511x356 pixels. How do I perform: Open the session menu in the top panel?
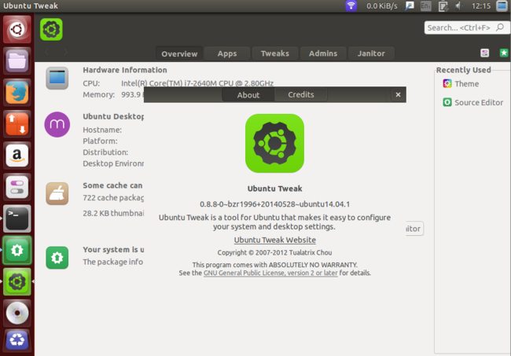click(x=502, y=6)
